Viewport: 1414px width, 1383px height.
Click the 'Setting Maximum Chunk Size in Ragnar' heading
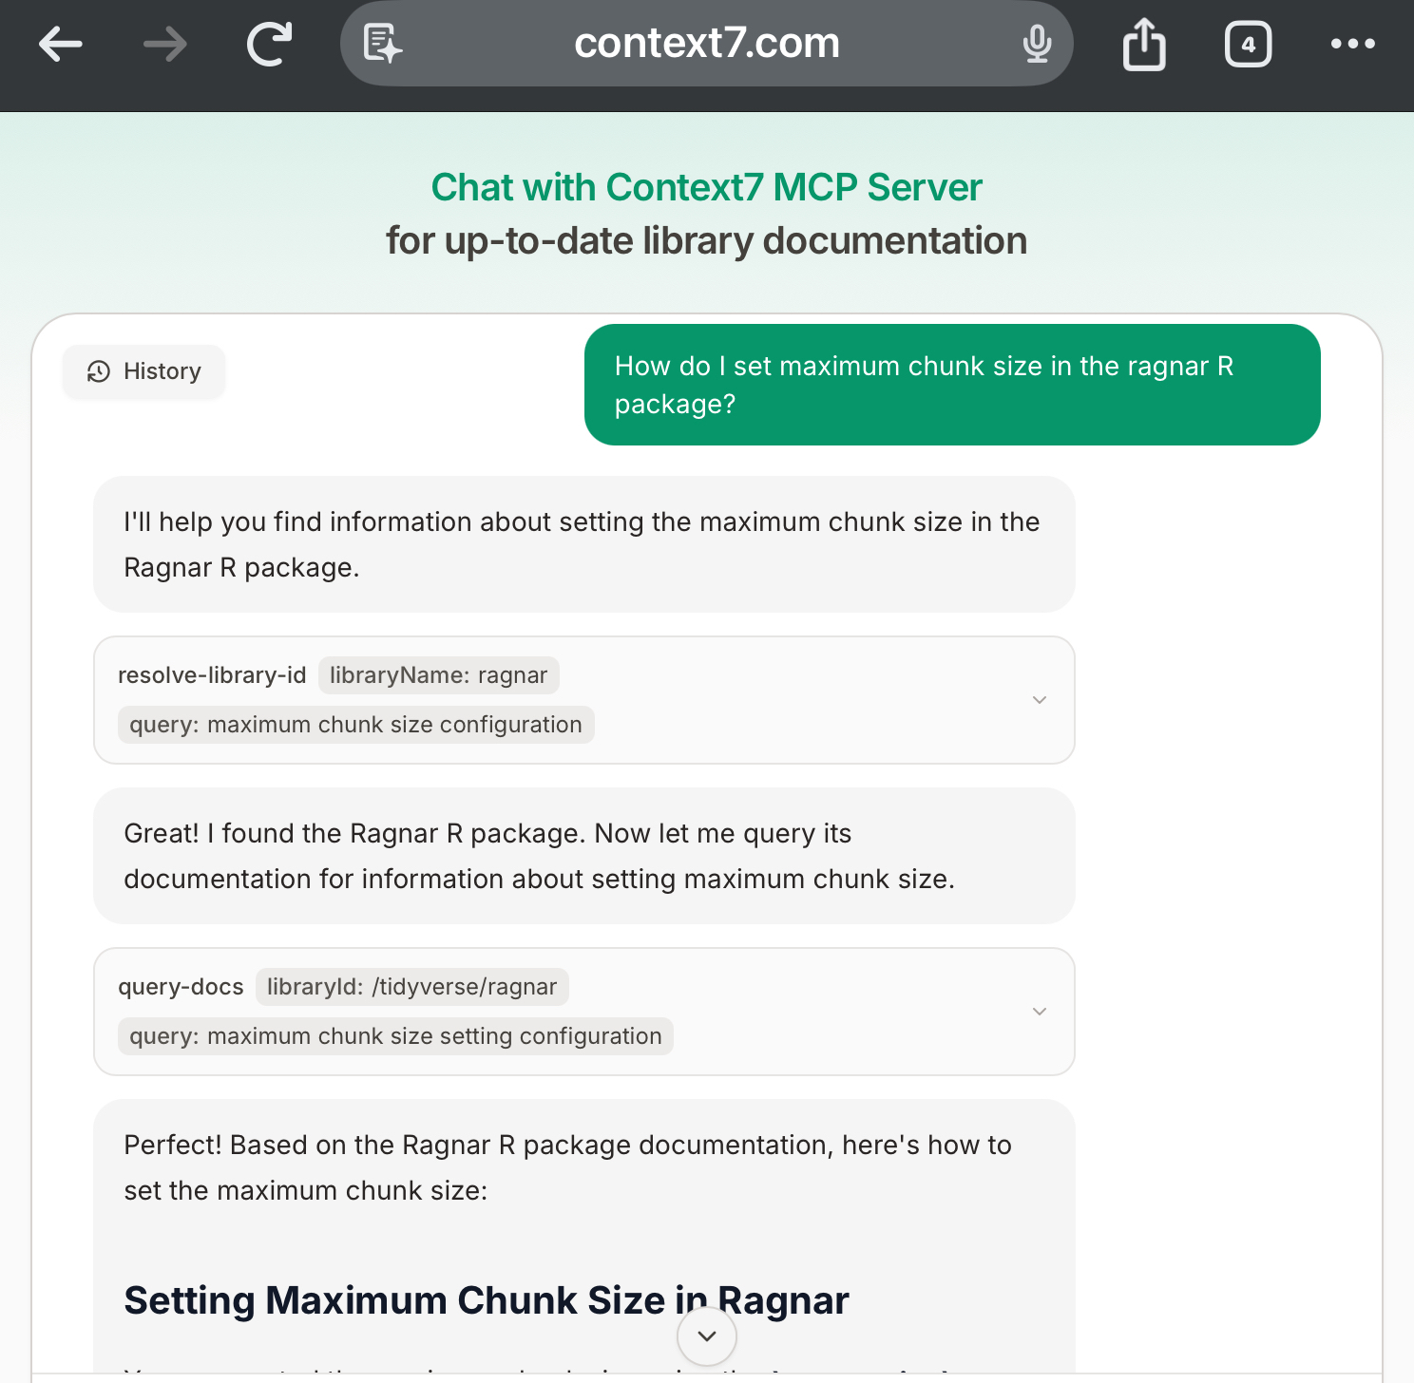pyautogui.click(x=486, y=1300)
